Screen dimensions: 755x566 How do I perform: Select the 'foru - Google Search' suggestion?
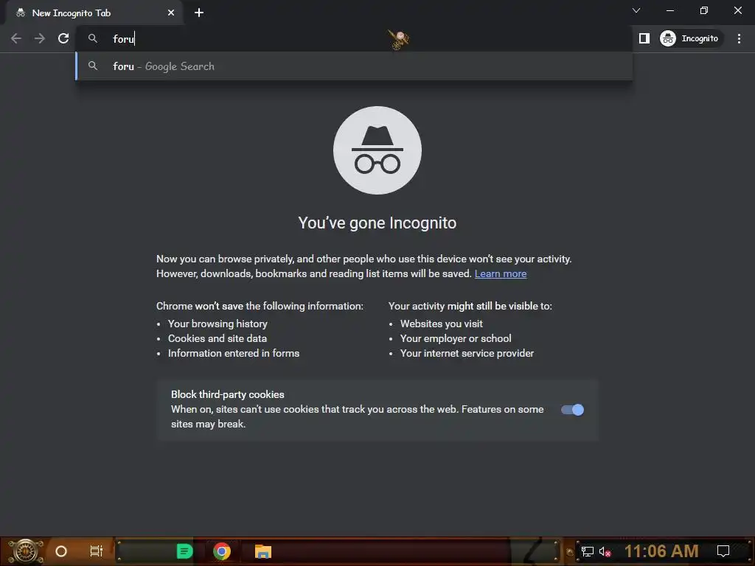tap(354, 66)
